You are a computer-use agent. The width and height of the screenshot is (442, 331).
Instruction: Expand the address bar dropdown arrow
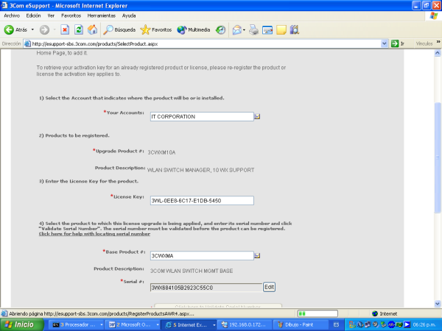[384, 43]
